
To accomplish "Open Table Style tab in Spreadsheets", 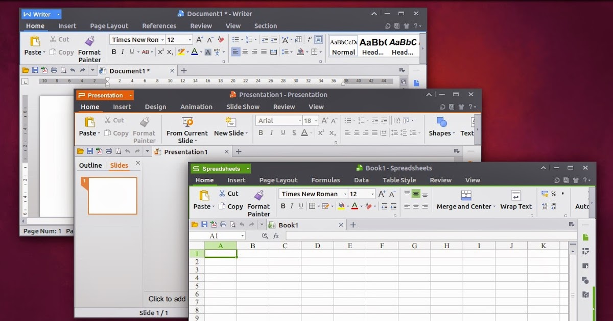I will [x=399, y=180].
